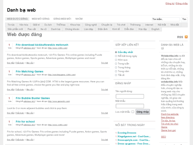Open 'Friv download kickbuttowskis motorush' post
Screen dimensions: 193x145
(x=42, y=45)
